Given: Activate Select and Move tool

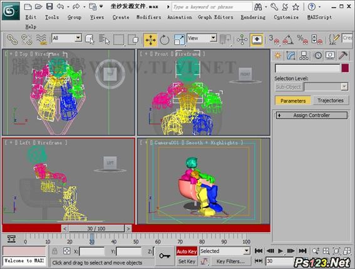Looking at the screenshot, I should (150, 40).
